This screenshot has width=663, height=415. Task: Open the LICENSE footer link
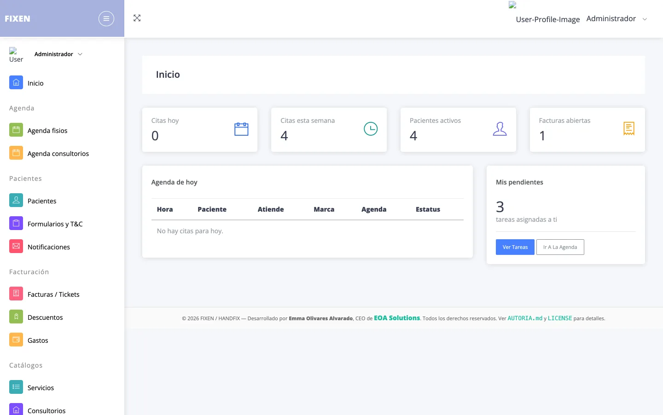tap(560, 318)
